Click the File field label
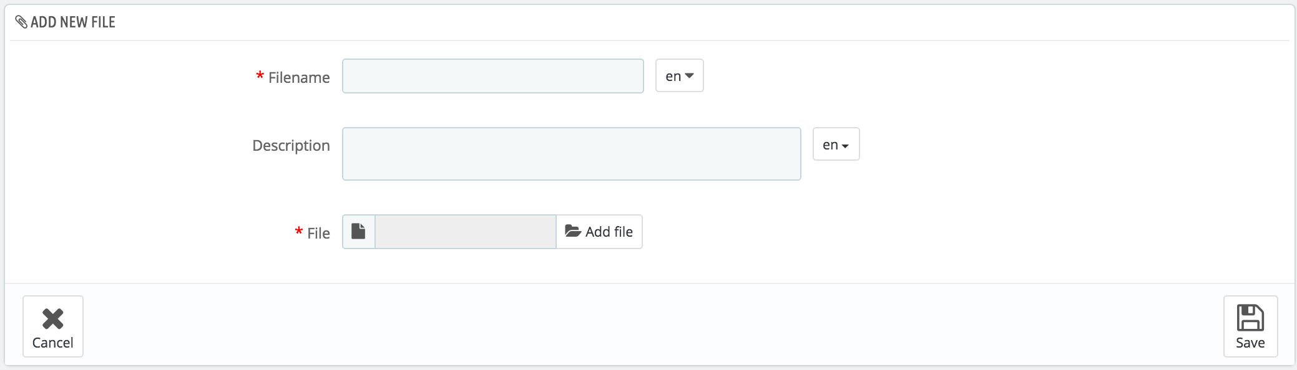1297x370 pixels. 318,234
